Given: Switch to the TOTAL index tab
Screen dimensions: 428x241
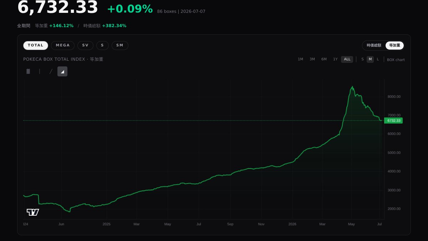Looking at the screenshot, I should pyautogui.click(x=36, y=45).
